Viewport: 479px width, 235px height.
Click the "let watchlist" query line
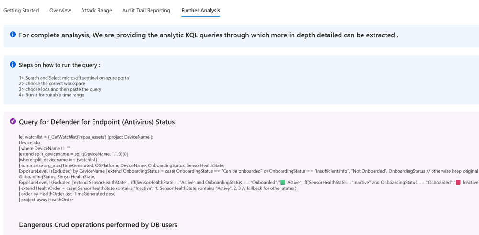tap(86, 137)
